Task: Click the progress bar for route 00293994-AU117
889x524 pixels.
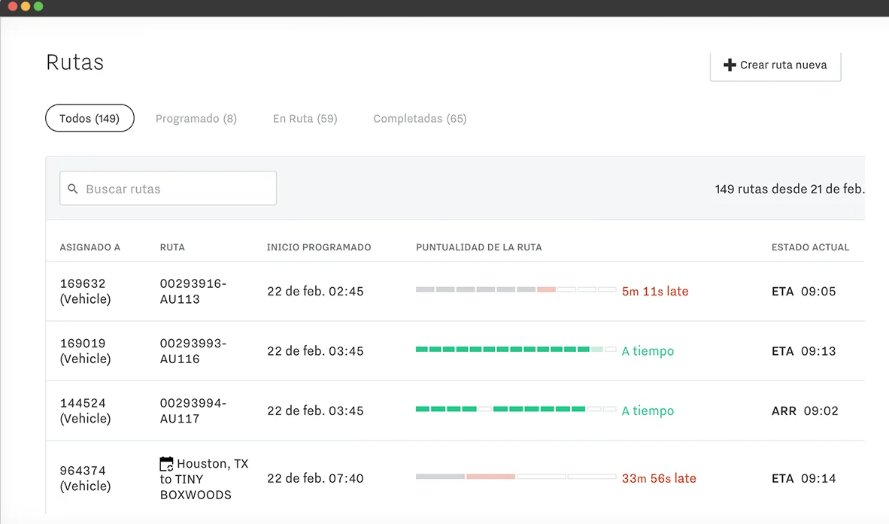Action: coord(516,409)
